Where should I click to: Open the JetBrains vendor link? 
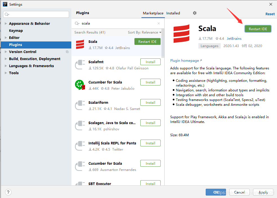(234, 39)
